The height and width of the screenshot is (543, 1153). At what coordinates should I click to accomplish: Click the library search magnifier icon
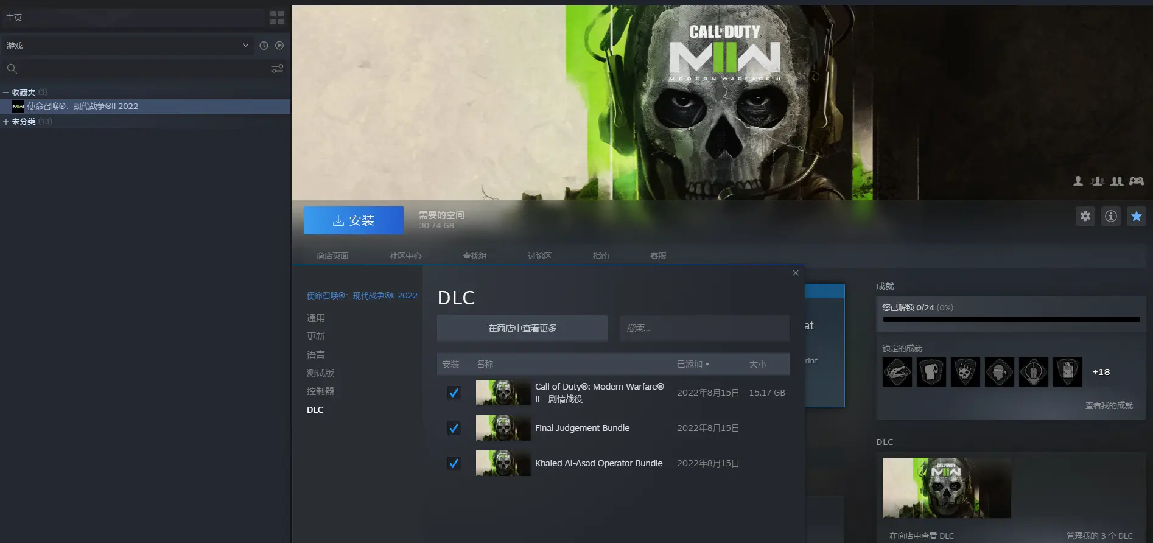tap(12, 69)
